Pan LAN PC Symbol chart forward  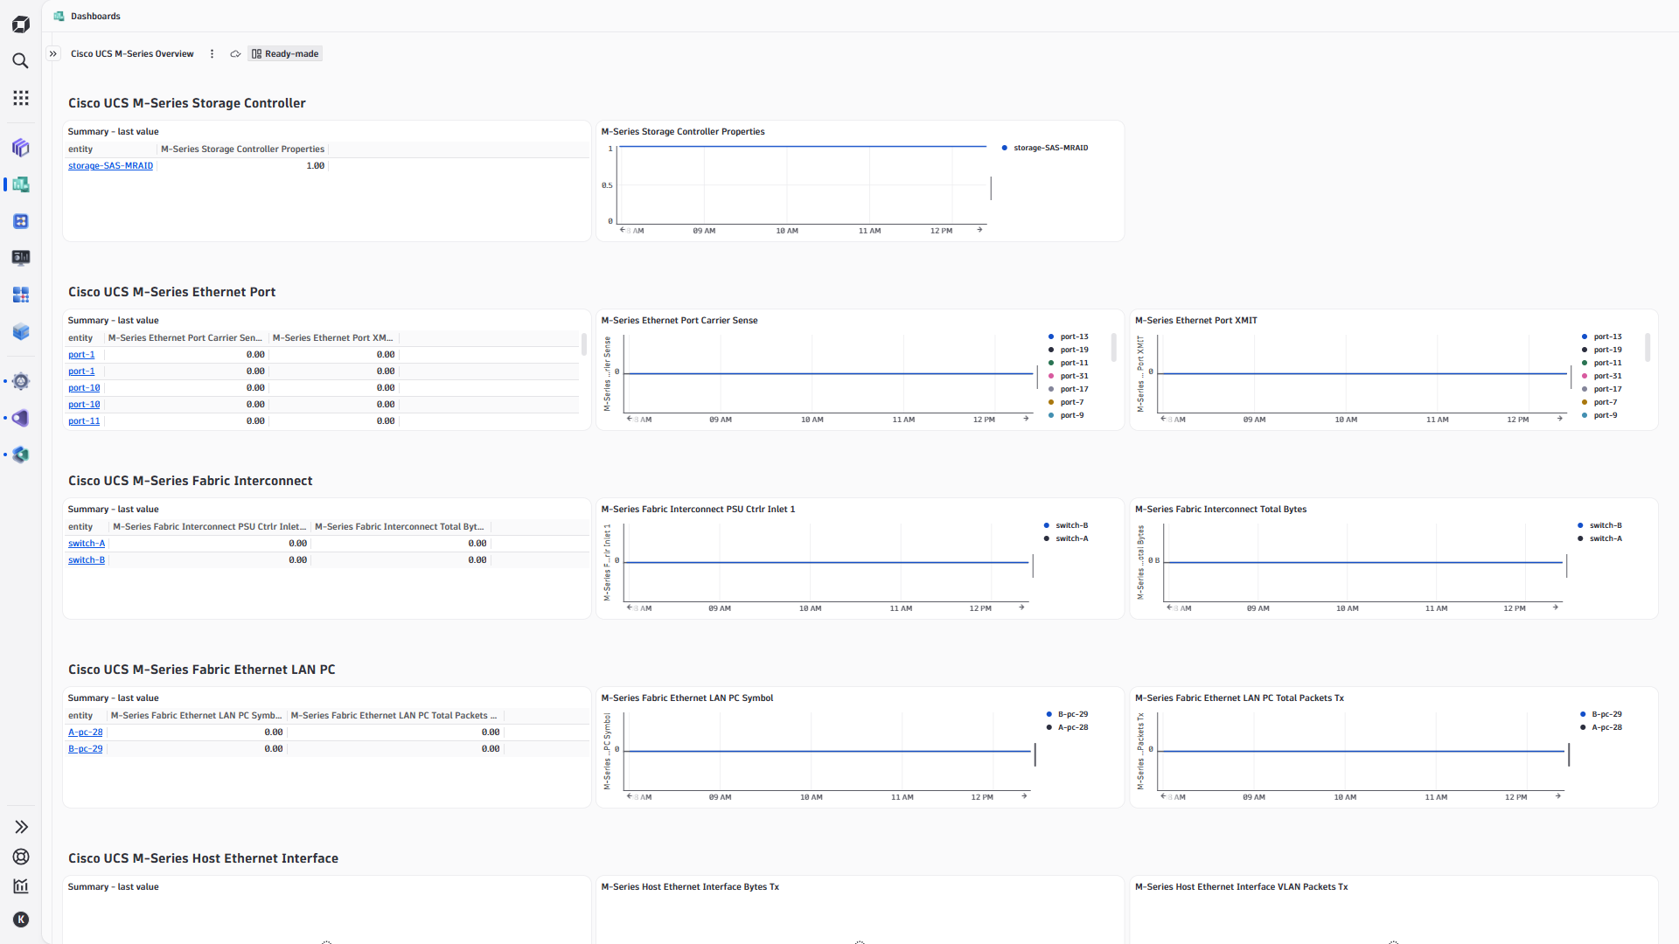pyautogui.click(x=1024, y=796)
